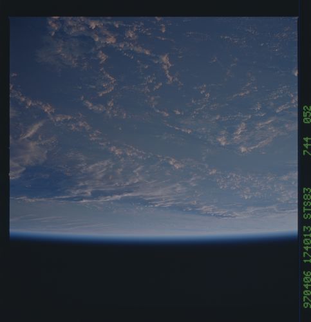Click the small cloud at right photo edge
Viewport: 311px width, 322px height.
[296, 72]
